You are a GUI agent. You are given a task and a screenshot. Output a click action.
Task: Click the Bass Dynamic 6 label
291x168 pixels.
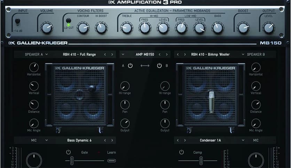coord(79,140)
